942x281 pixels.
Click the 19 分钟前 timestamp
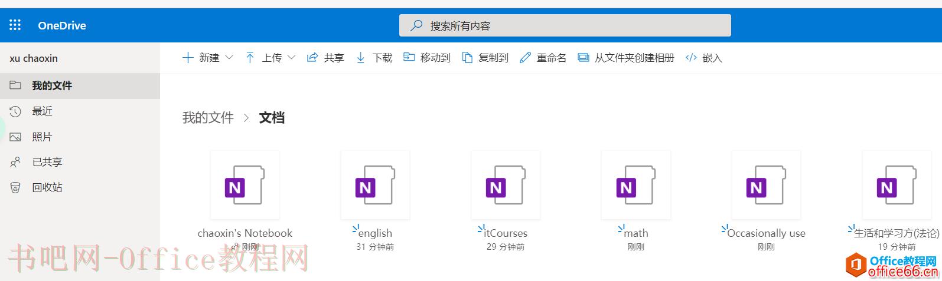click(897, 247)
